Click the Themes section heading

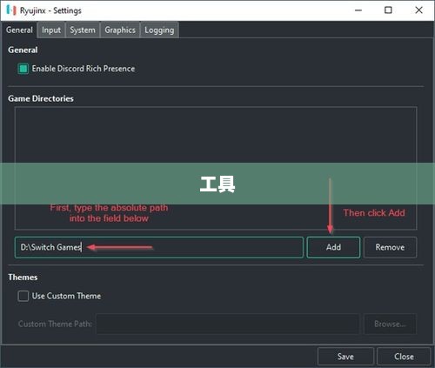[x=23, y=278]
